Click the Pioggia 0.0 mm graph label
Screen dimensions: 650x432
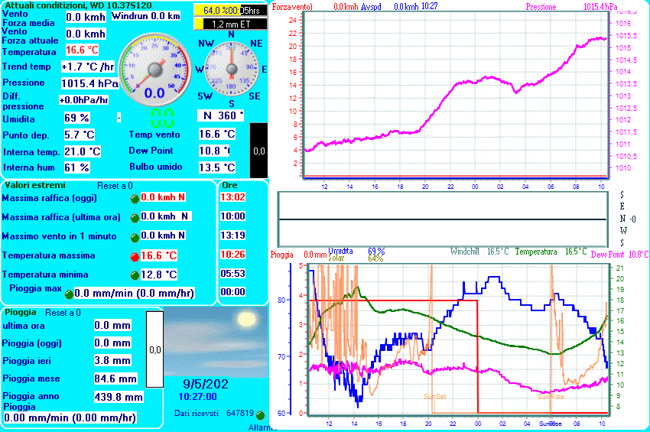coord(298,255)
